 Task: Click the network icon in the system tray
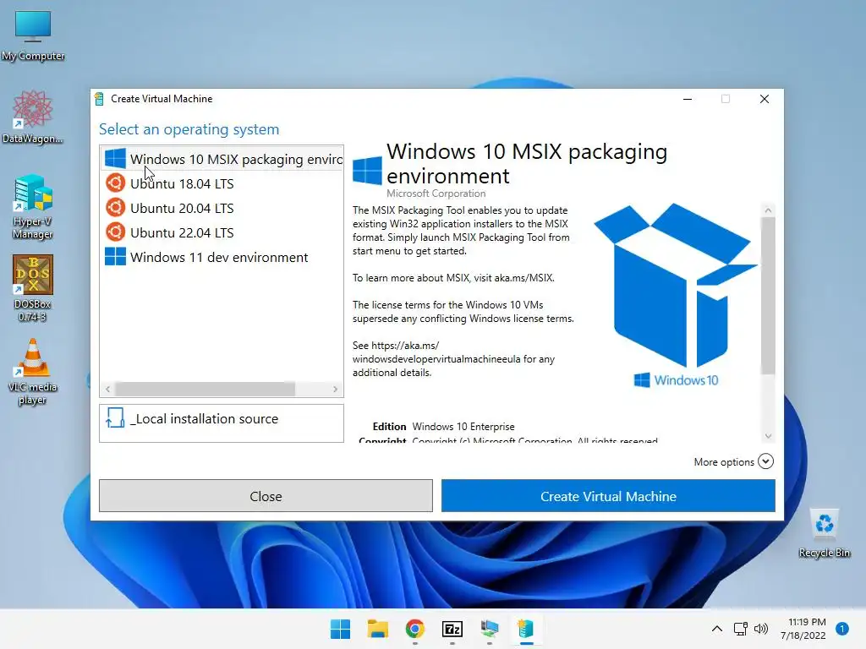[741, 629]
